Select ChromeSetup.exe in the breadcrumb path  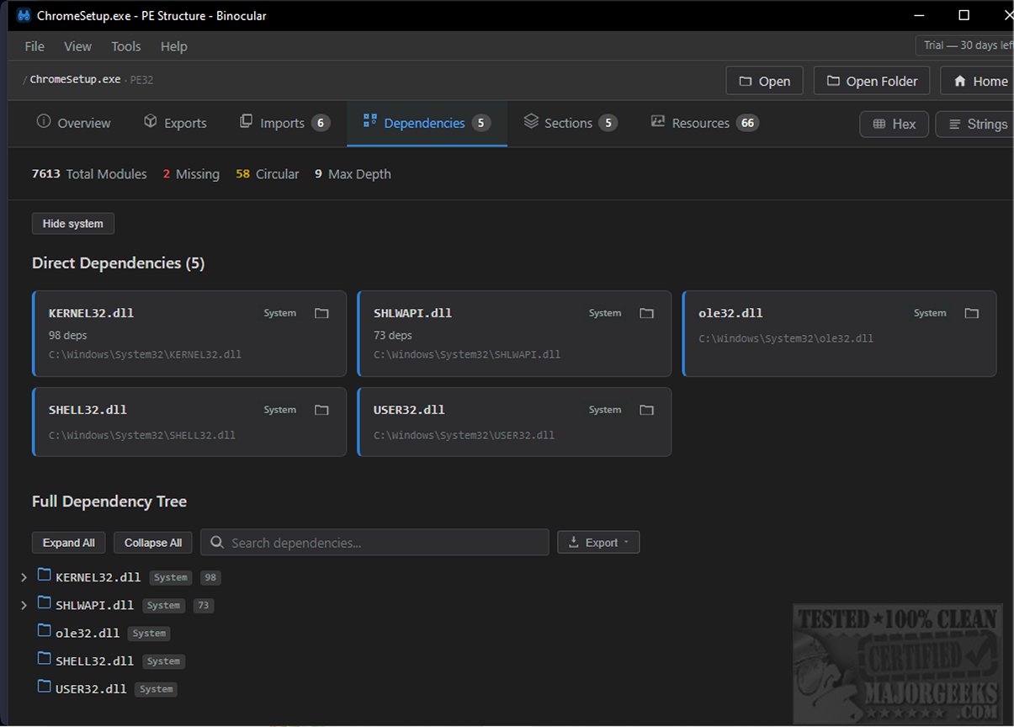click(x=76, y=80)
